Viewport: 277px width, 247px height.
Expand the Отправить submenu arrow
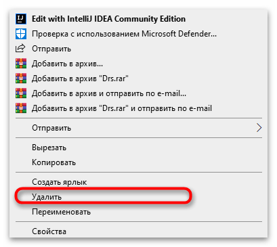259,128
